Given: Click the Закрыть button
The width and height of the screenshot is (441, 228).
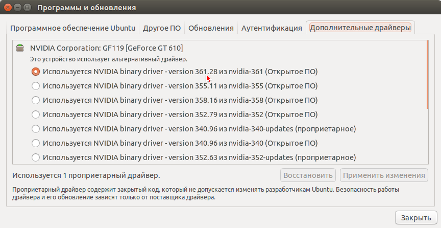Looking at the screenshot, I should click(416, 217).
